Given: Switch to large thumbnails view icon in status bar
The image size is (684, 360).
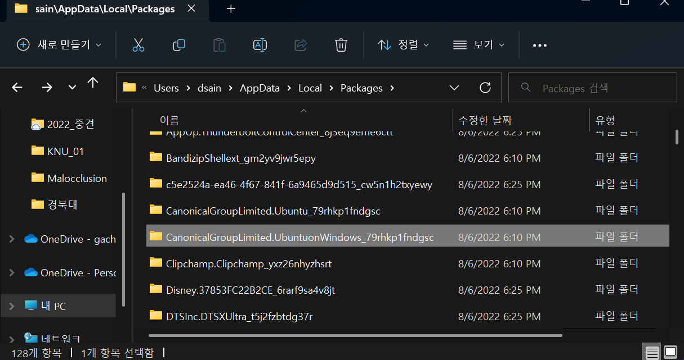Looking at the screenshot, I should tap(670, 353).
